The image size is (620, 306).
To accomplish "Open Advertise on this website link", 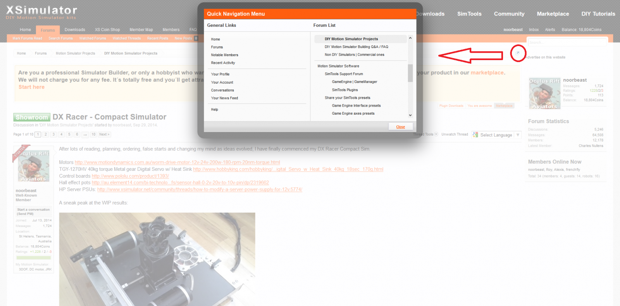I will click(545, 57).
